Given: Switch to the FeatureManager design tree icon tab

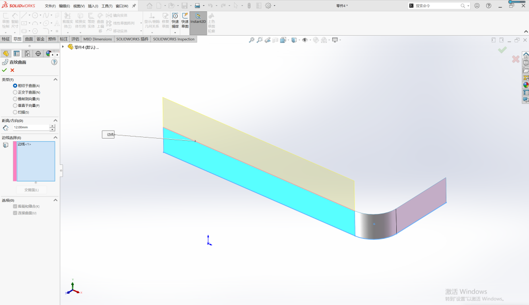Looking at the screenshot, I should 6,54.
